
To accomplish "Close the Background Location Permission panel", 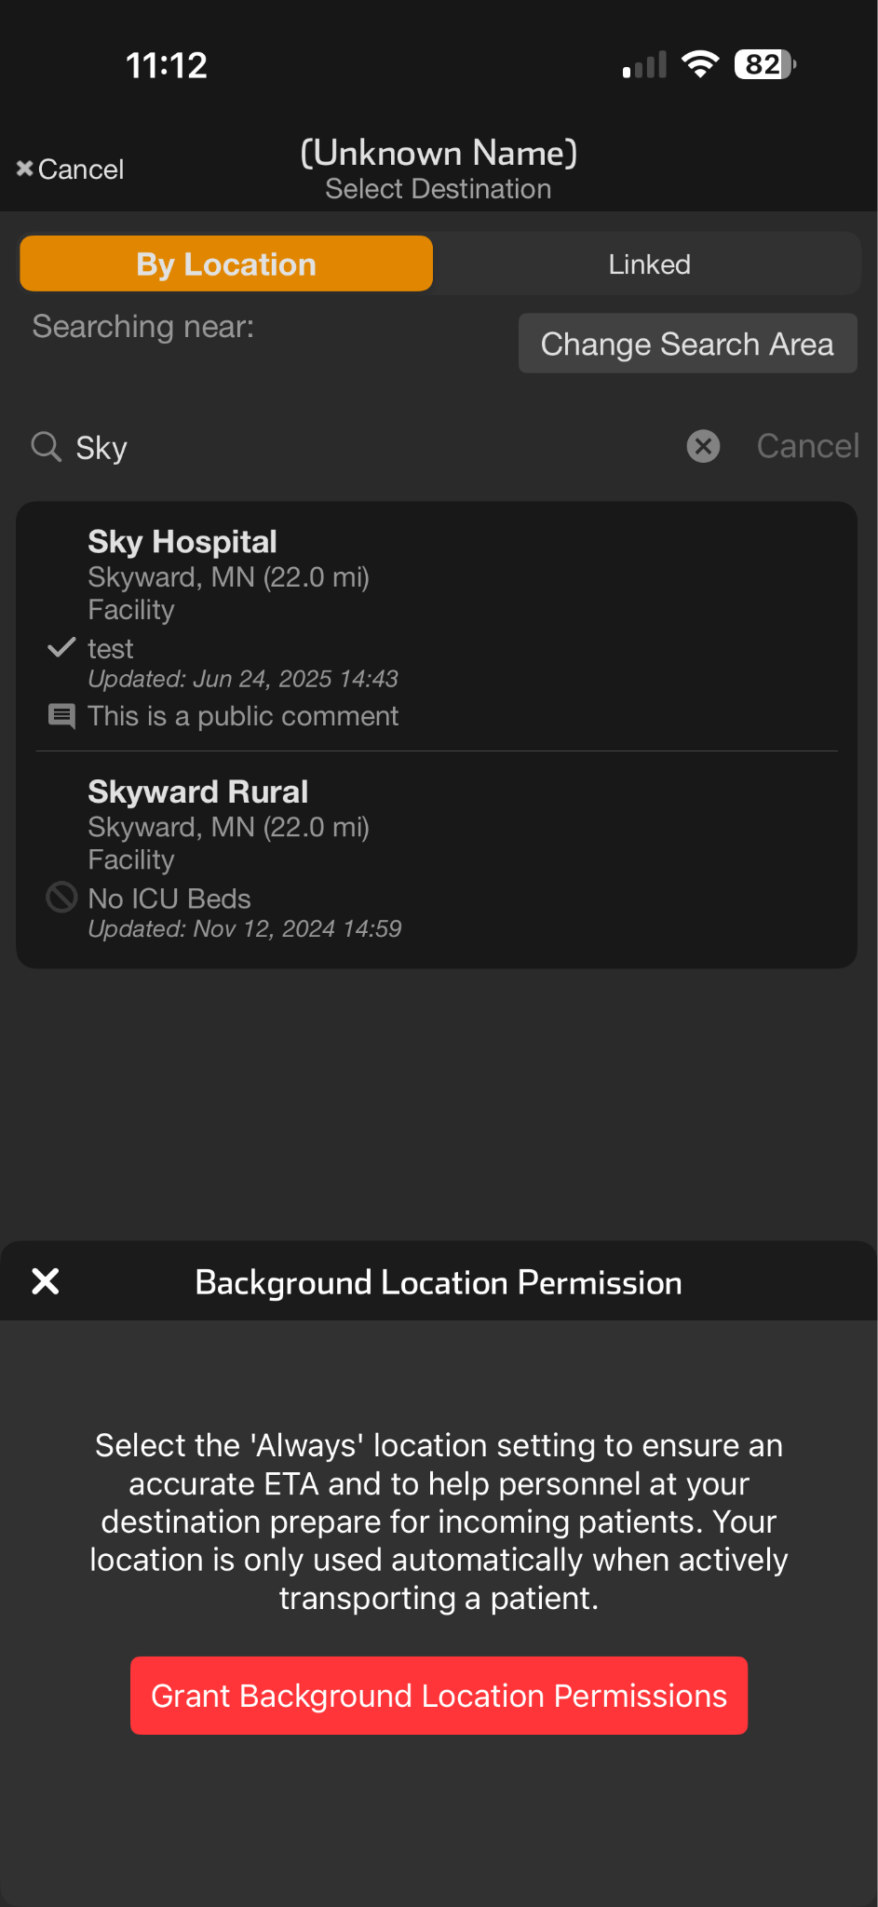I will (46, 1281).
